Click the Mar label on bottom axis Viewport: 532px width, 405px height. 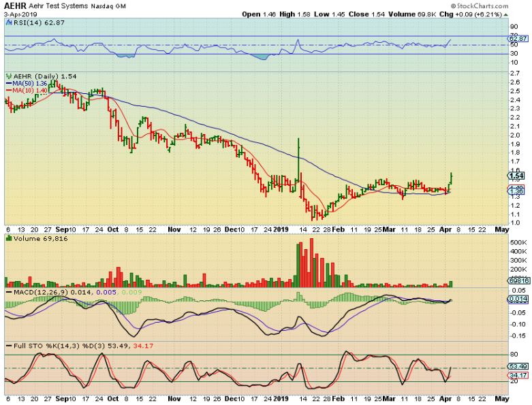point(389,399)
